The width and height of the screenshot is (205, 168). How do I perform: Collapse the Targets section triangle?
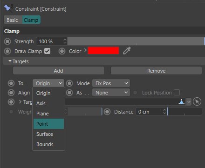coord(10,61)
